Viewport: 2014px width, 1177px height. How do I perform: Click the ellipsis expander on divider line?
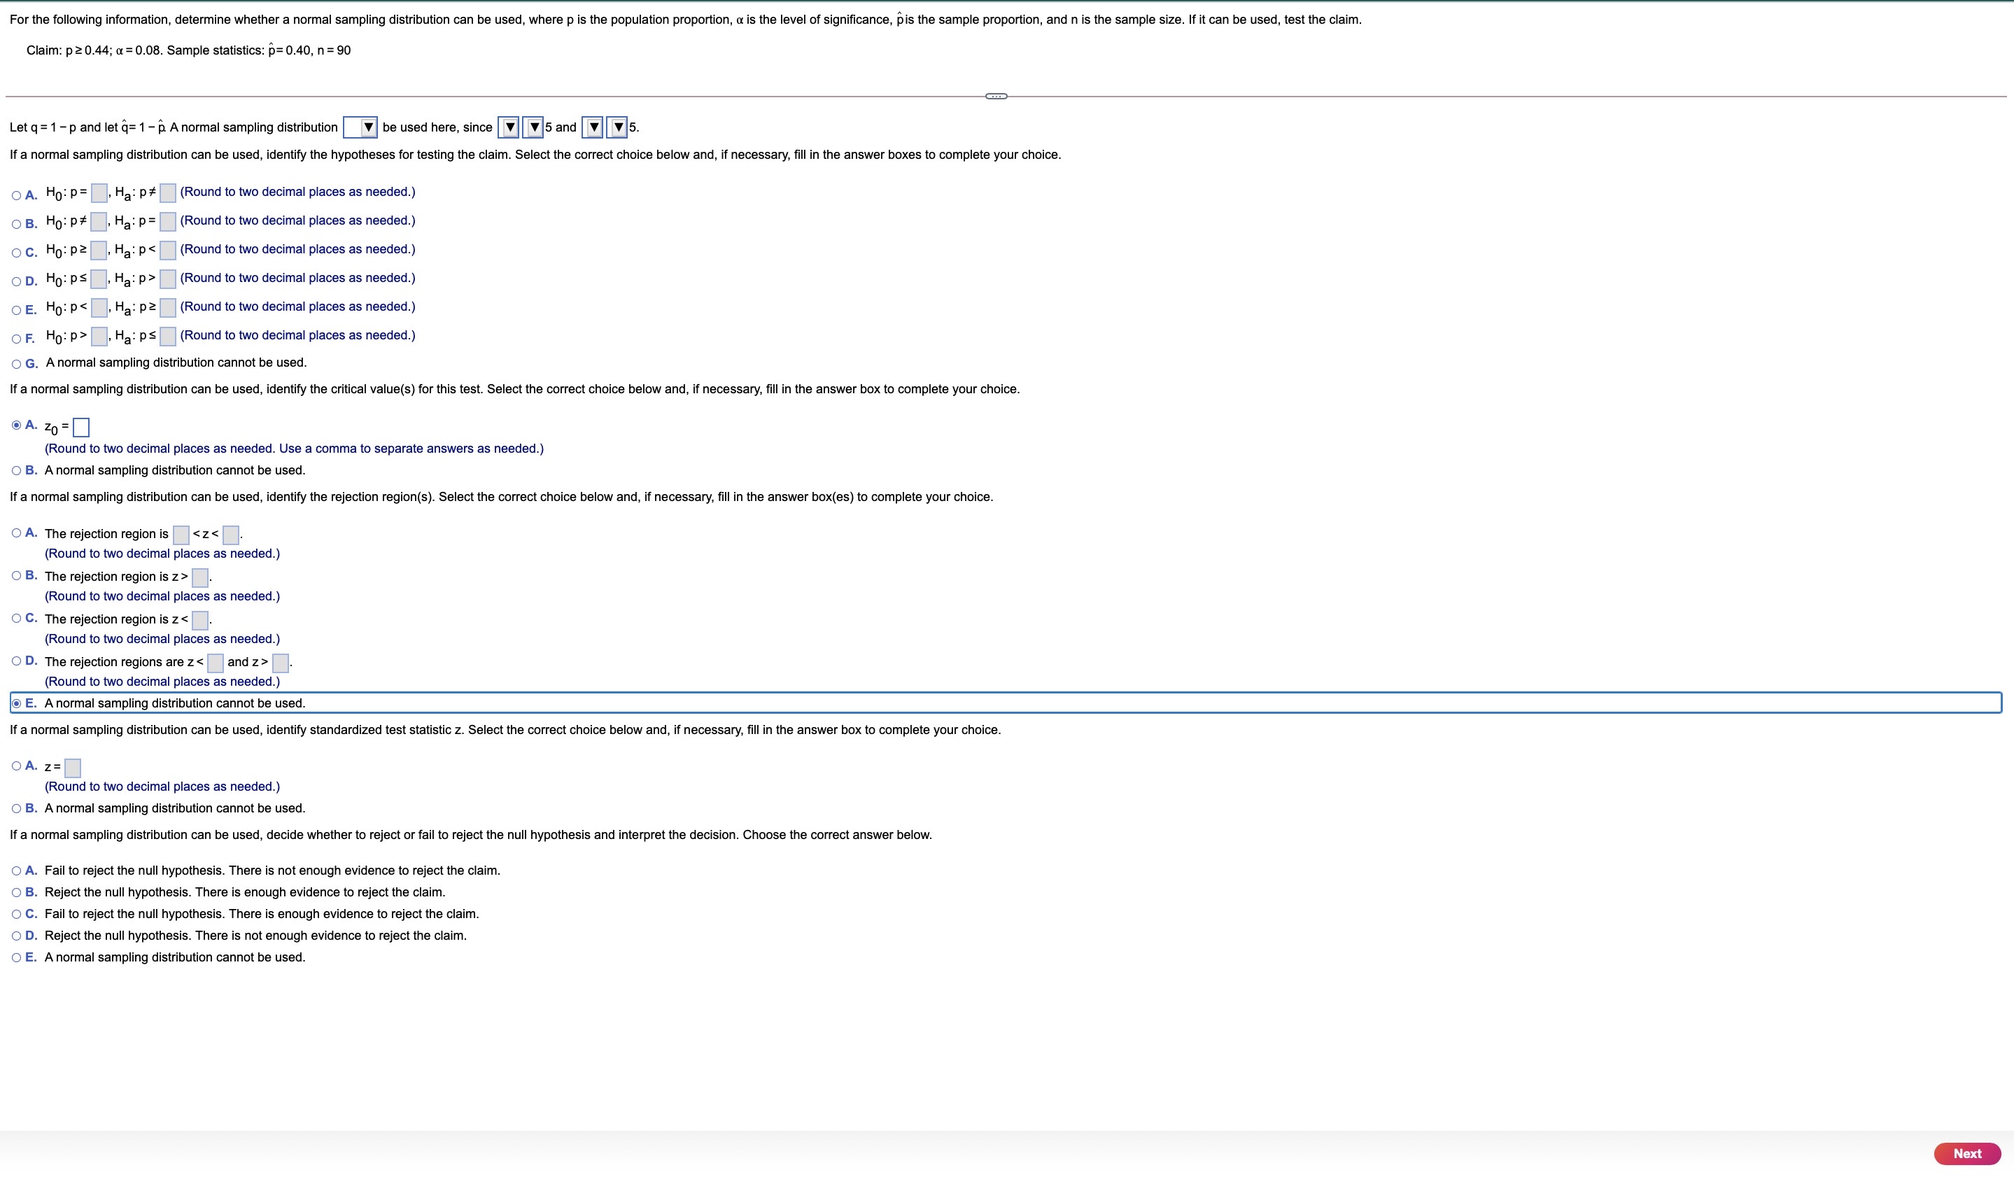[996, 96]
